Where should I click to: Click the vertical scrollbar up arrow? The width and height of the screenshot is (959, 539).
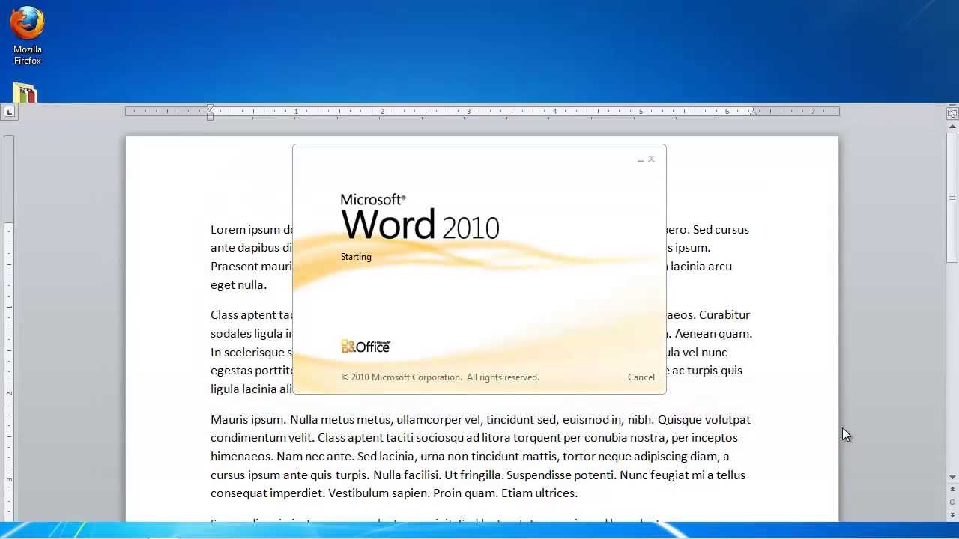click(952, 126)
